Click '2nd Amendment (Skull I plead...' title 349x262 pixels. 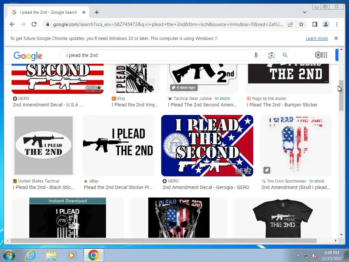pyautogui.click(x=295, y=187)
